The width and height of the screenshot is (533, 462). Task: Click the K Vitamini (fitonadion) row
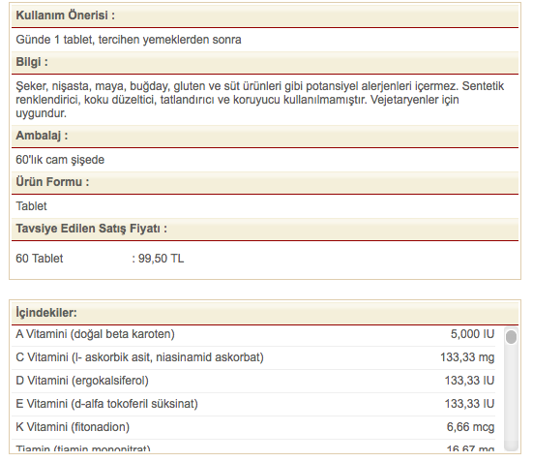pyautogui.click(x=253, y=427)
